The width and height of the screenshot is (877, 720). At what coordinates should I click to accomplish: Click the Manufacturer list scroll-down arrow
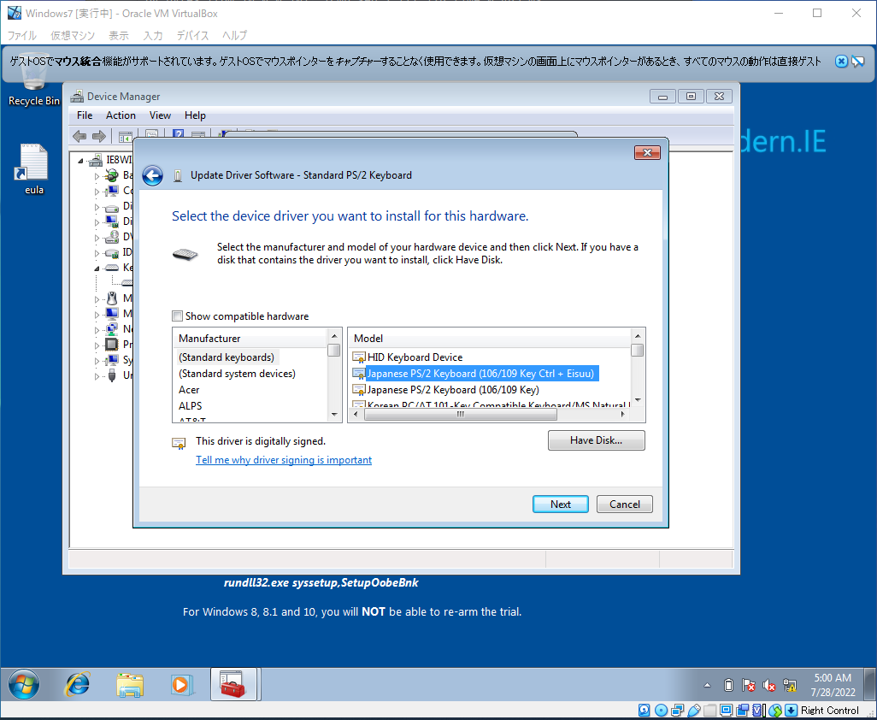334,415
